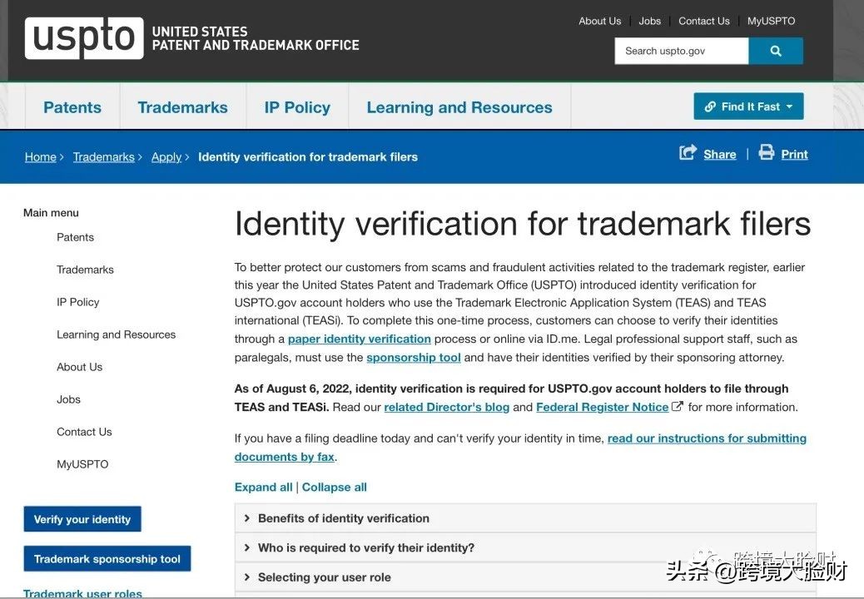
Task: Follow the sponsorship tool link
Action: 413,358
